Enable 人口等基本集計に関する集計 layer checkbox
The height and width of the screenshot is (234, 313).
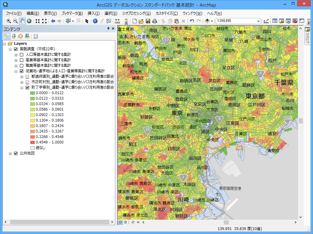[22, 55]
